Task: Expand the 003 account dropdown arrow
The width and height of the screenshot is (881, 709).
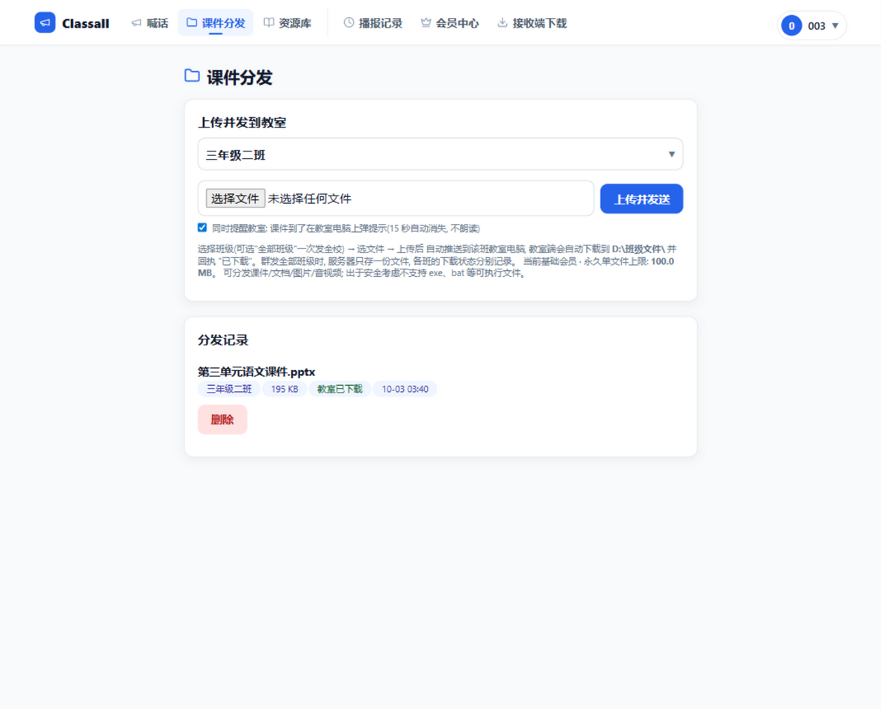Action: 835,26
